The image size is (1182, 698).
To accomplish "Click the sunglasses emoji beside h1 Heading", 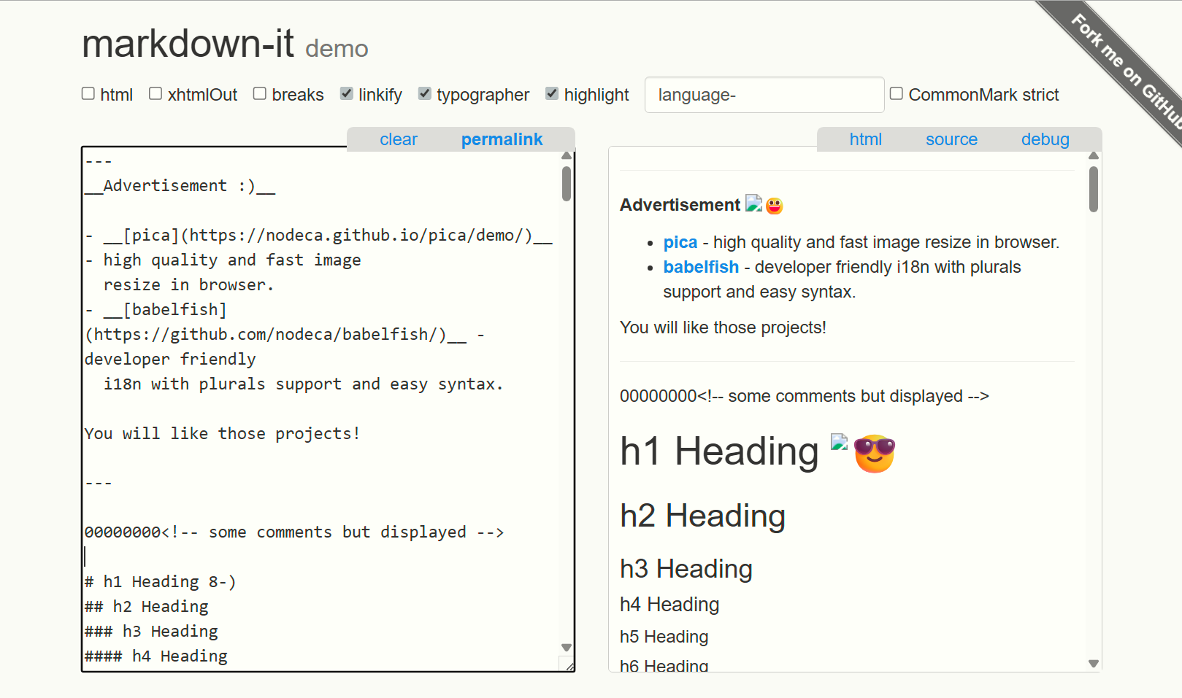I will point(875,454).
